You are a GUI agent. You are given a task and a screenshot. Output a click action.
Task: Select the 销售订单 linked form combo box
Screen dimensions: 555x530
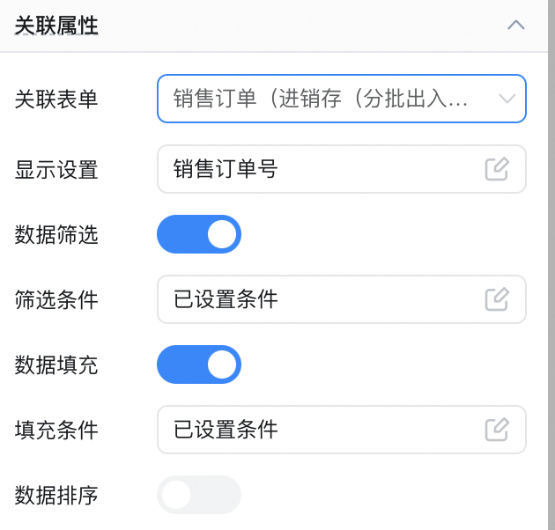click(x=342, y=99)
